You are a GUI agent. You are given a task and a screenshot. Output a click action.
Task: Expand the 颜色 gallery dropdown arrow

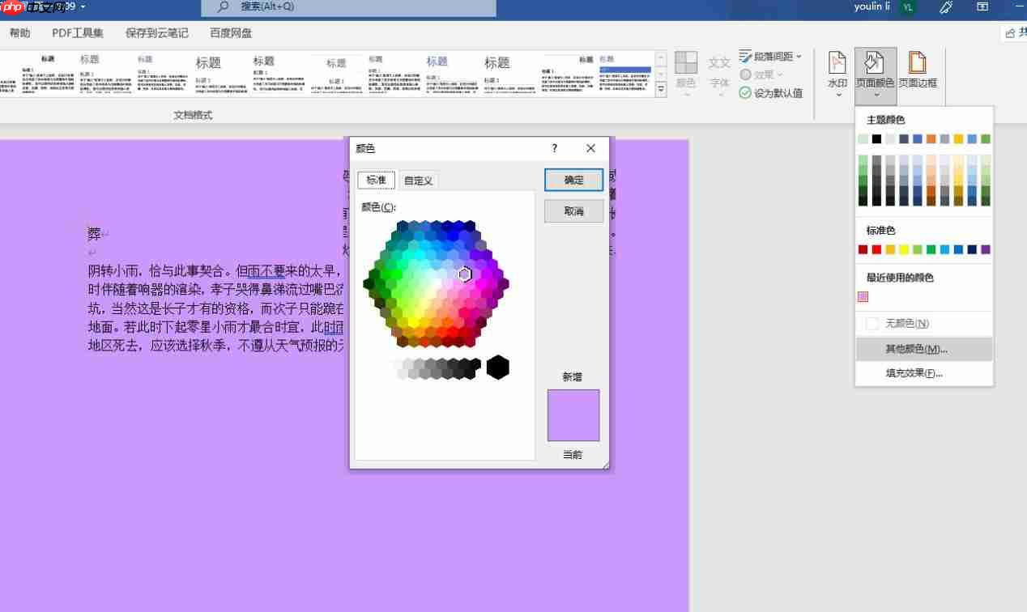pyautogui.click(x=687, y=95)
